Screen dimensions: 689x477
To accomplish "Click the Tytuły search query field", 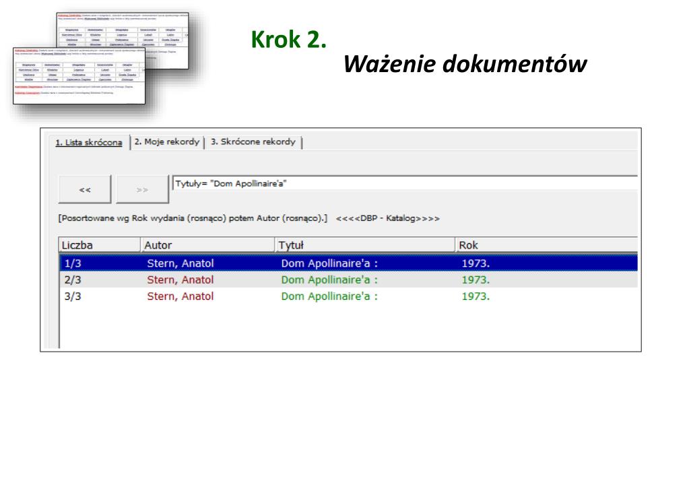I will (x=405, y=184).
